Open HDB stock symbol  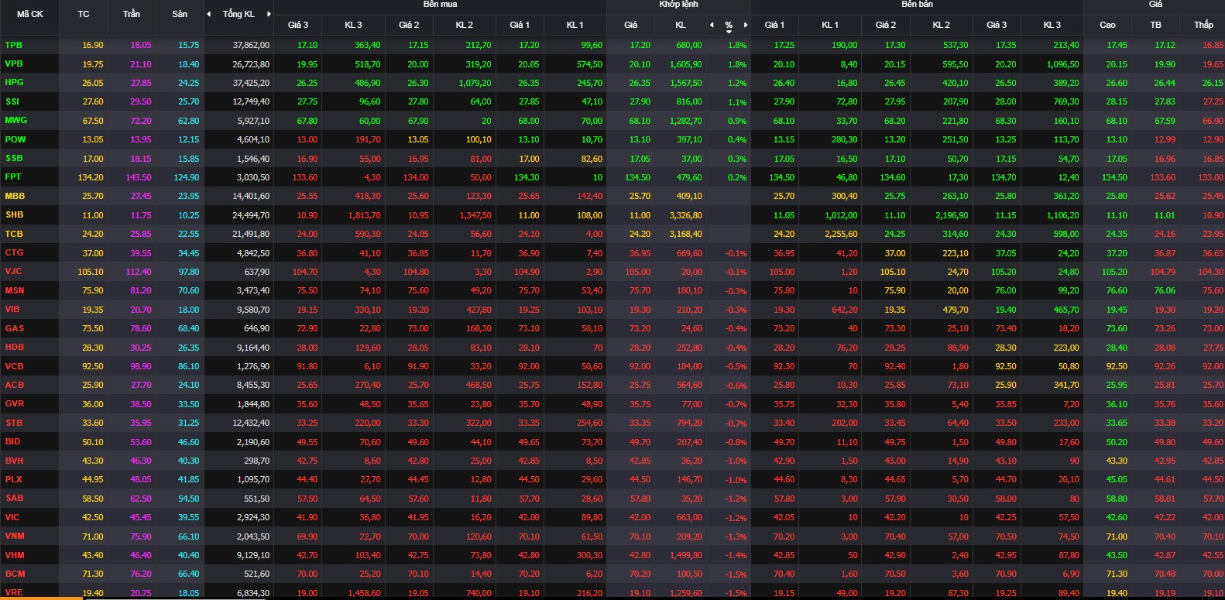pyautogui.click(x=14, y=347)
